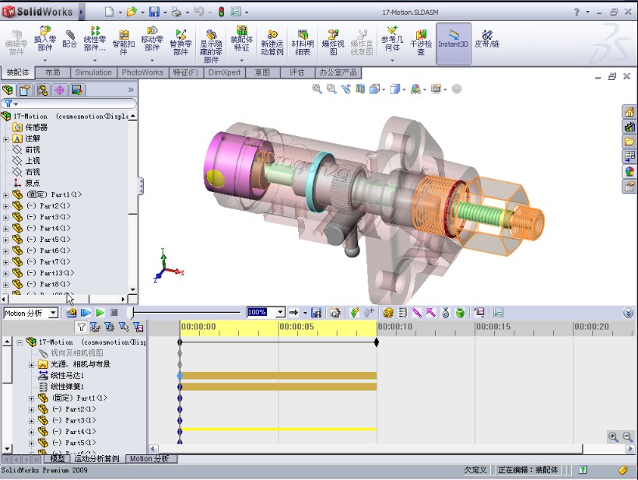Expand (固定) Part1<1> in feature tree
Image resolution: width=638 pixels, height=480 pixels.
point(5,194)
